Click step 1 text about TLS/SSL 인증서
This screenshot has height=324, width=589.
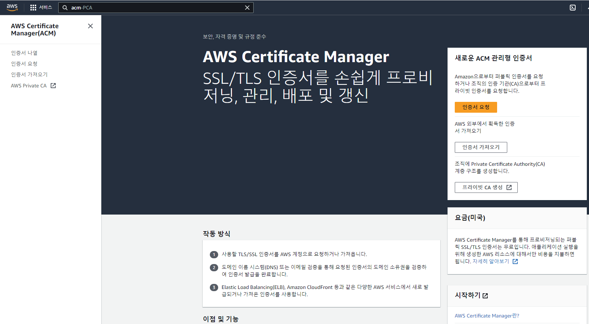click(x=294, y=254)
